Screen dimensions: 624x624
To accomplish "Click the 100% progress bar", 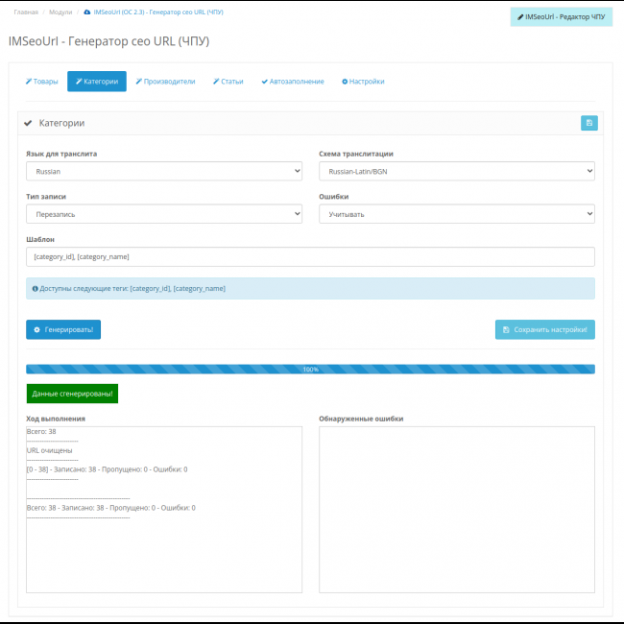I will [x=310, y=369].
